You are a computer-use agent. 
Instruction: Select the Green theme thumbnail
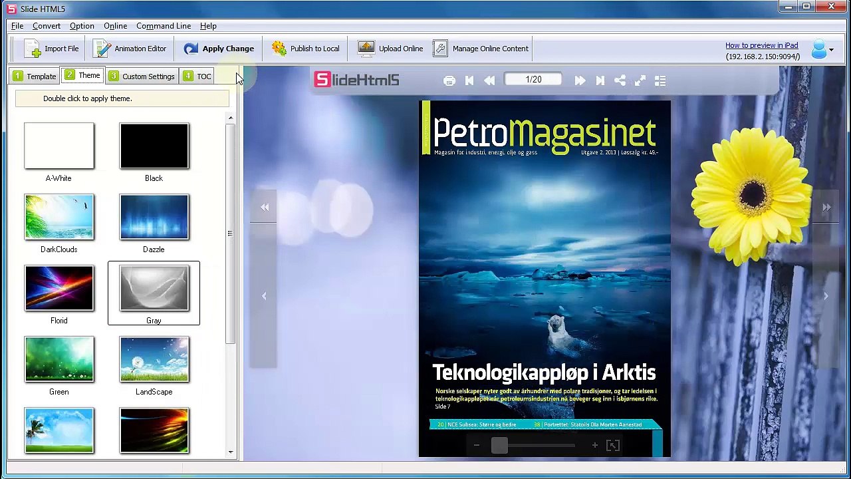(59, 359)
